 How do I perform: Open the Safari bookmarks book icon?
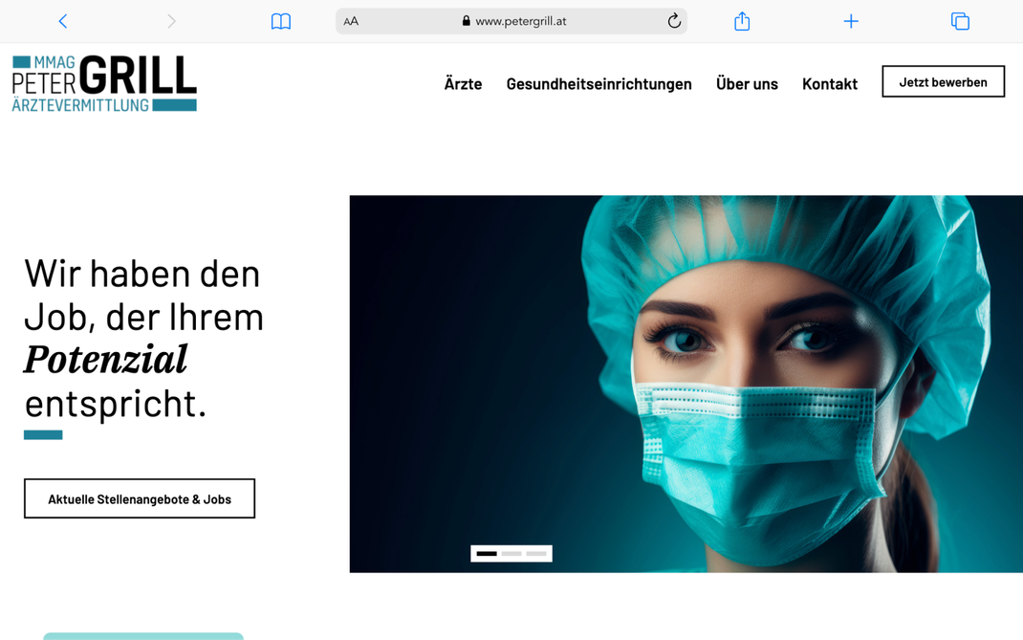point(280,22)
